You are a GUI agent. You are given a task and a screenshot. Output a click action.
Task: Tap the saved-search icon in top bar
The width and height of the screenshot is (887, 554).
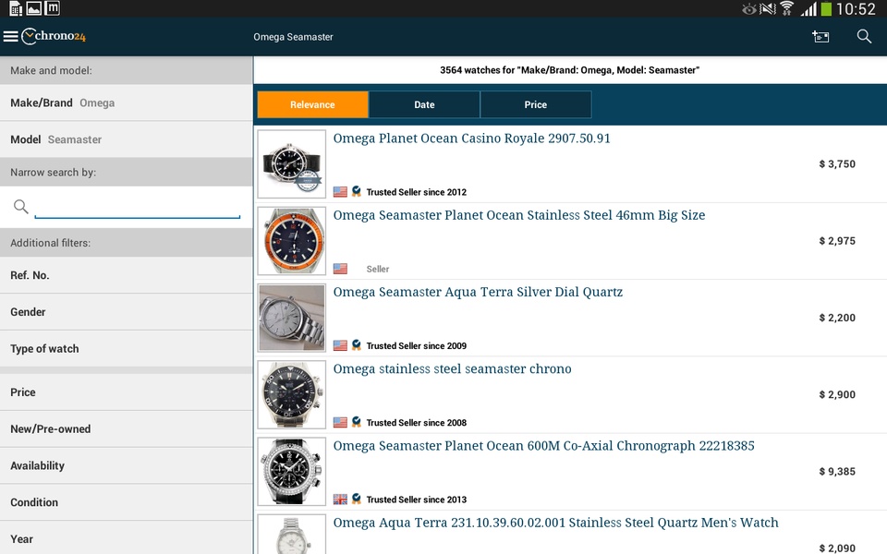(x=820, y=37)
